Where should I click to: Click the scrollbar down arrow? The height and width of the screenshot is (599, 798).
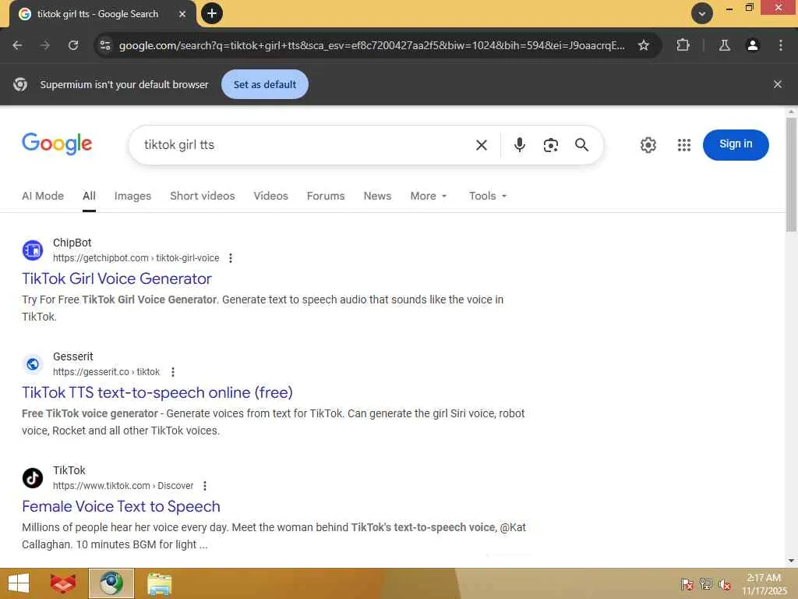(x=791, y=561)
